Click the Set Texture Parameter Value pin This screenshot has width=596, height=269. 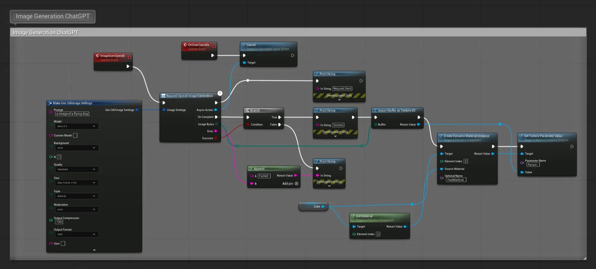pos(522,172)
